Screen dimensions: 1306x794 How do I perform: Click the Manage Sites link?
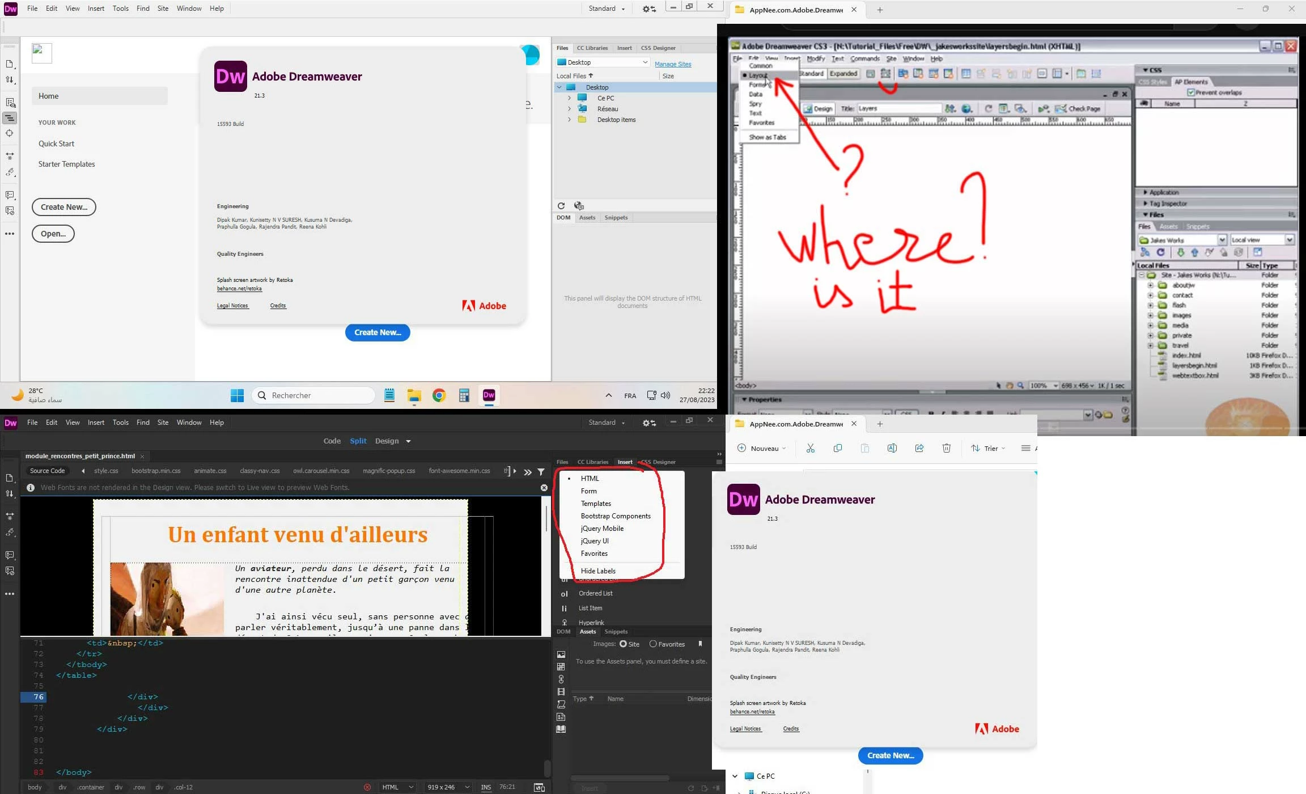(x=673, y=64)
